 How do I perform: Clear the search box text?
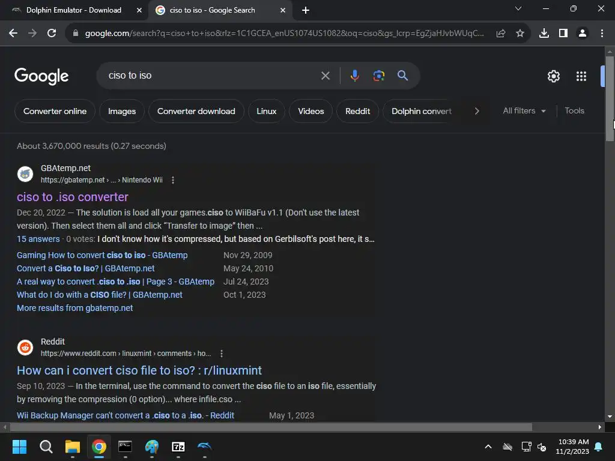[x=325, y=76]
